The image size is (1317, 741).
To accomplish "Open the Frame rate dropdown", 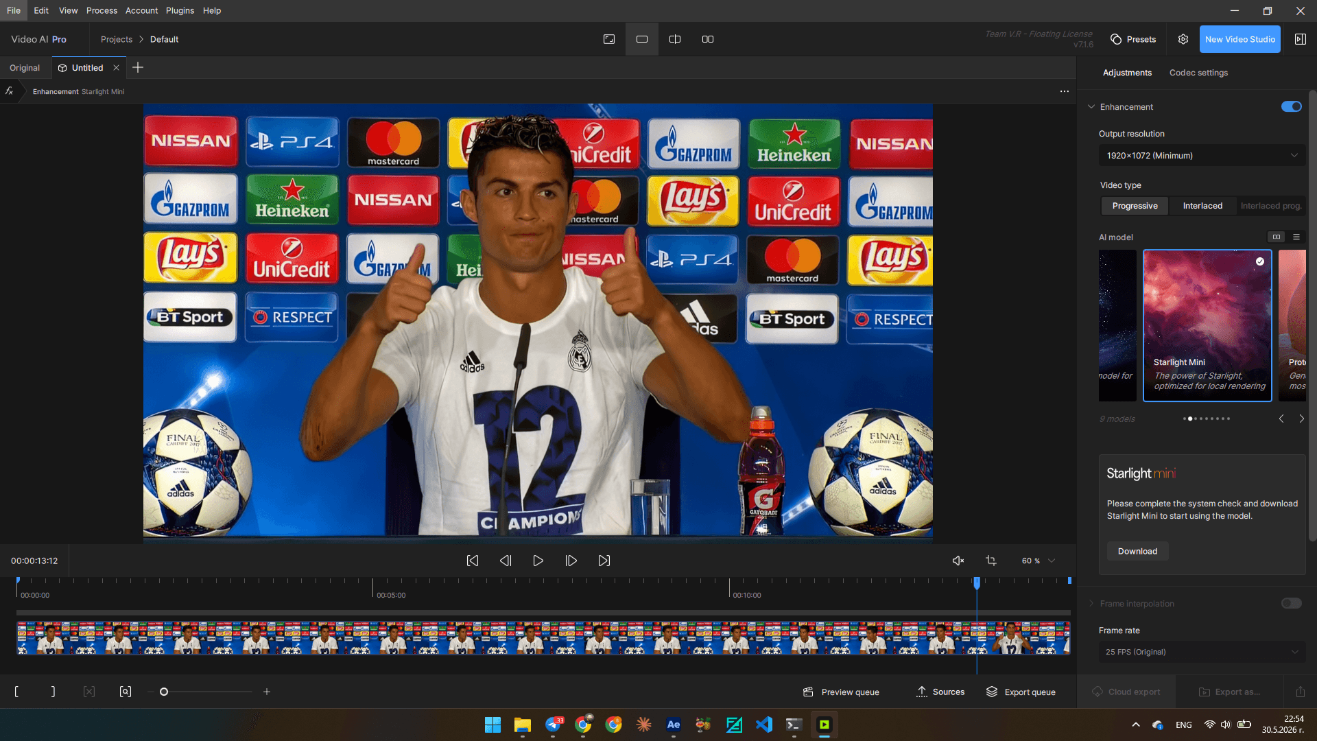I will 1202,652.
